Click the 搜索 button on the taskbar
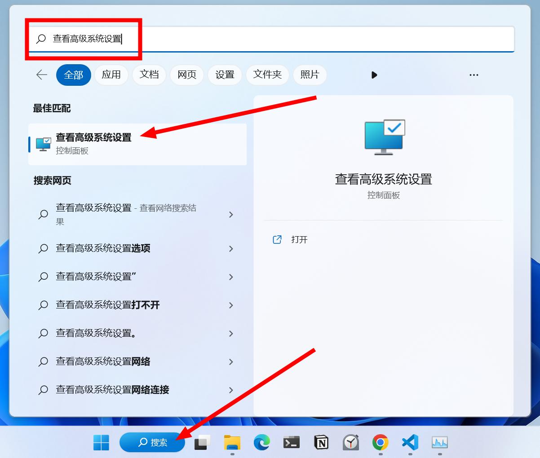The width and height of the screenshot is (540, 458). (152, 443)
